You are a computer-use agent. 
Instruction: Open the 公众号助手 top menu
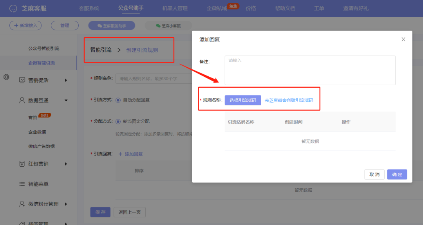131,8
